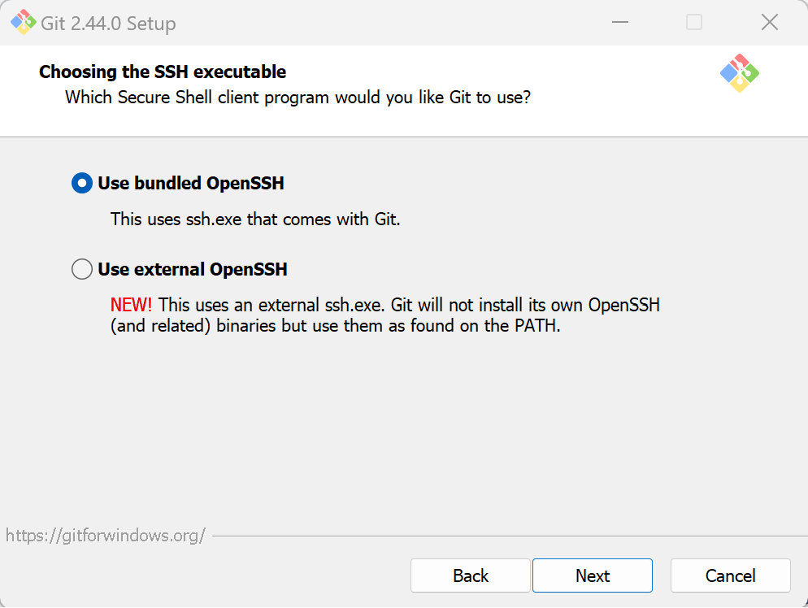This screenshot has width=808, height=608.
Task: Click the "Choosing the SSH executable" heading
Action: click(163, 72)
